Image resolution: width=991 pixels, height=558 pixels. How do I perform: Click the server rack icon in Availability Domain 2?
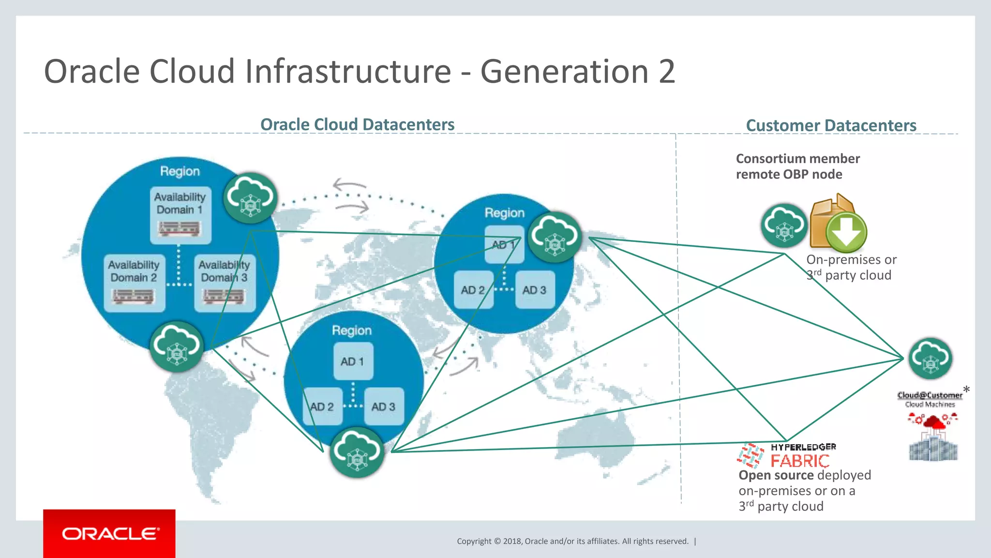(x=134, y=296)
